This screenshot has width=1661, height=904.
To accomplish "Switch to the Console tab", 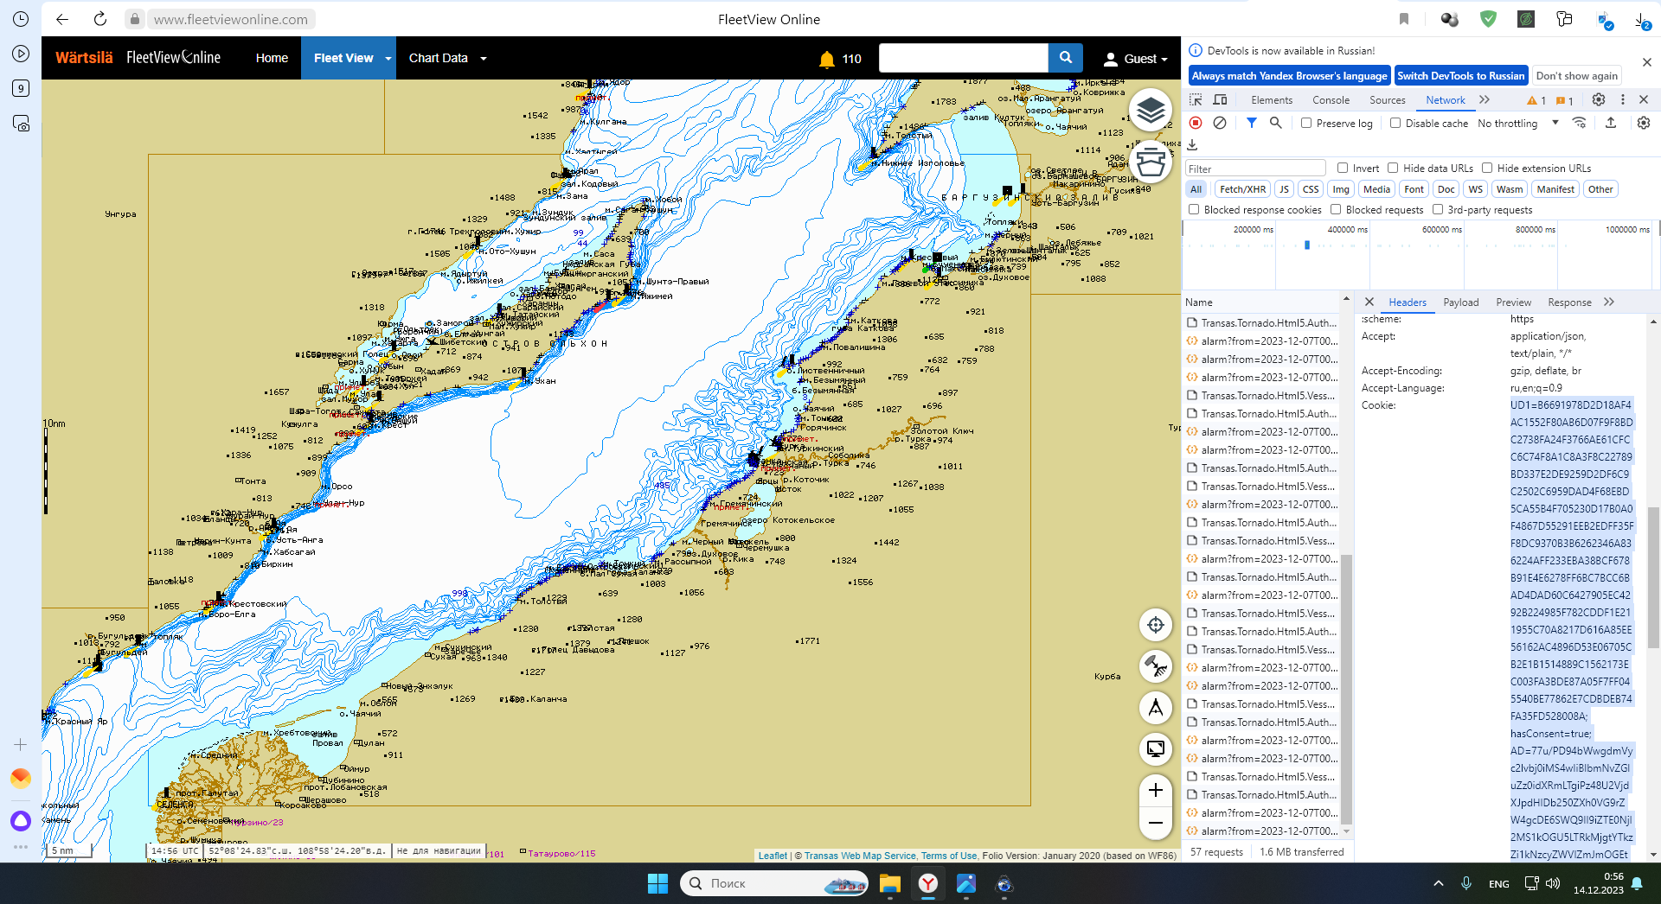I will pyautogui.click(x=1330, y=99).
